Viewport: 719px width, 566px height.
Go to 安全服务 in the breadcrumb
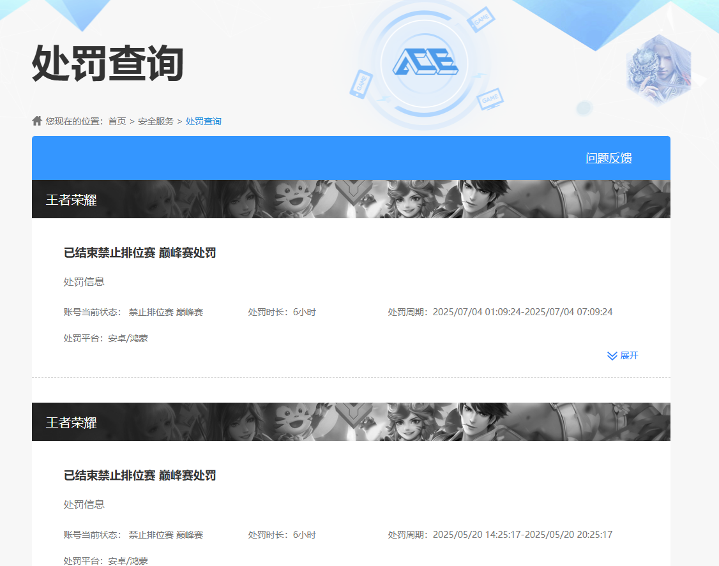point(156,121)
